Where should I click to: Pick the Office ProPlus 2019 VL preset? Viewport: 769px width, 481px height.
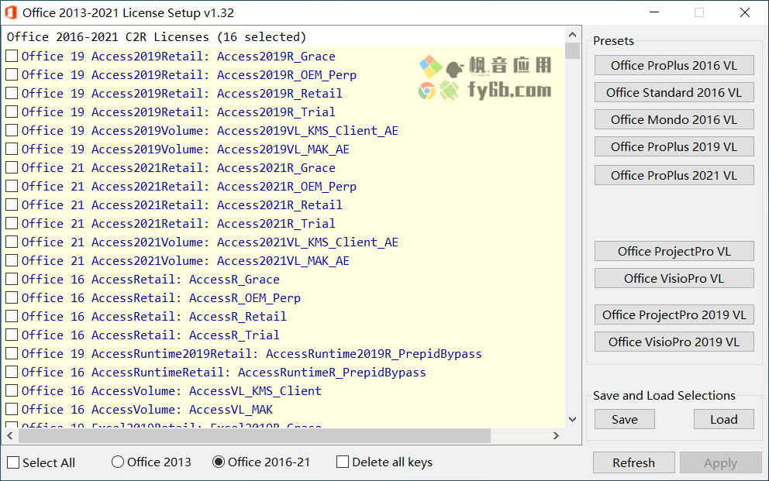(674, 146)
